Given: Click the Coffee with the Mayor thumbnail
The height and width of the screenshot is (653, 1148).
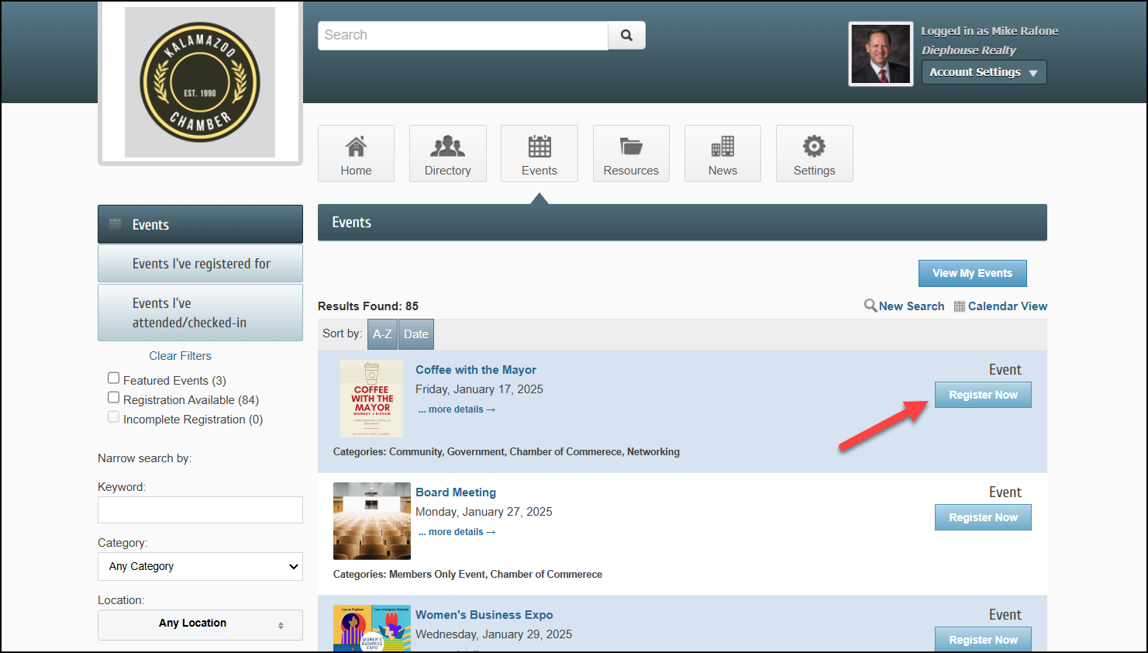Looking at the screenshot, I should 371,399.
